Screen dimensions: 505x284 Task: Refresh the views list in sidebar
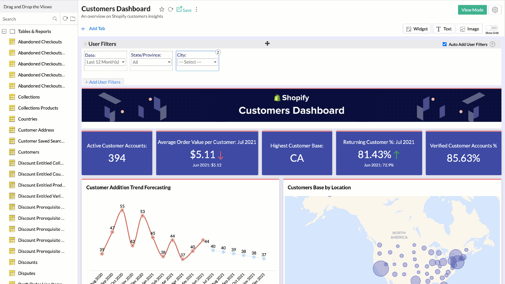click(x=65, y=19)
